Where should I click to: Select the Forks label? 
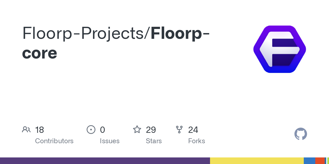point(197,141)
